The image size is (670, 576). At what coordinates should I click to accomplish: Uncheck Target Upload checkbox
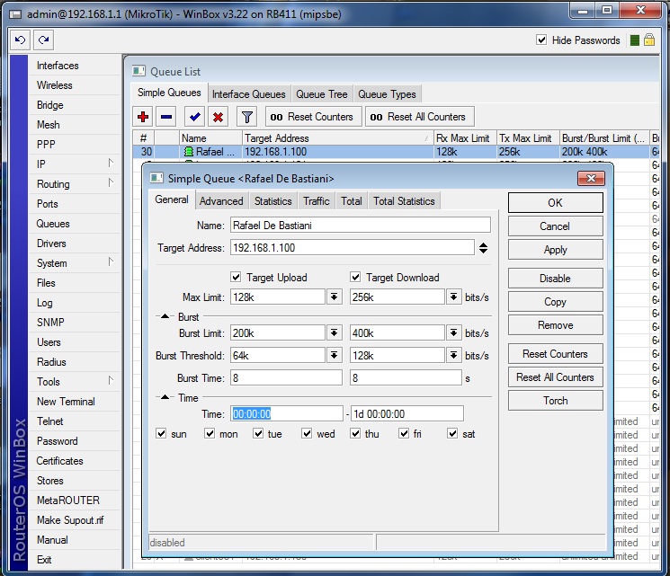pos(237,278)
